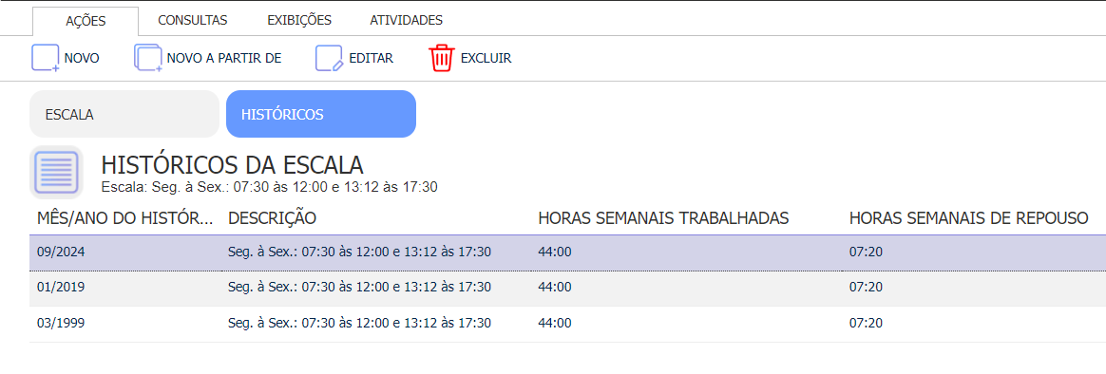Screen dimensions: 1106x374
Task: Sort by Mês/Ano do Histórico column header
Action: click(x=124, y=218)
